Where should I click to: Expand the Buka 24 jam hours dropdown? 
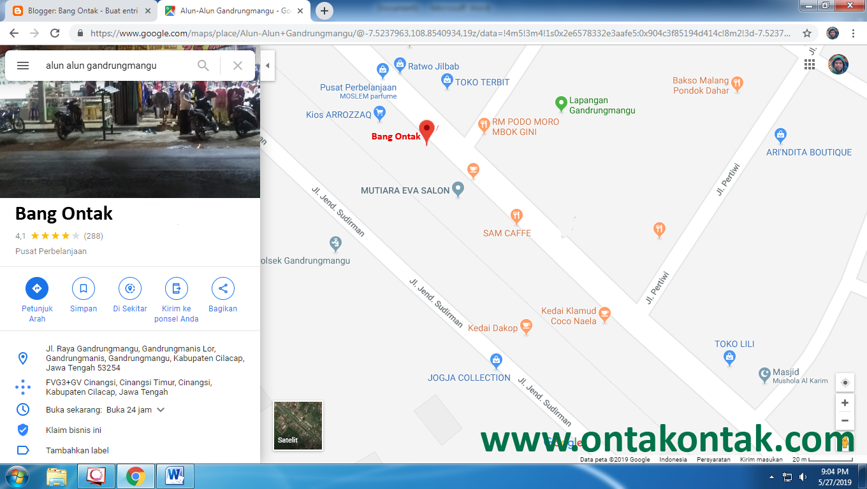161,410
